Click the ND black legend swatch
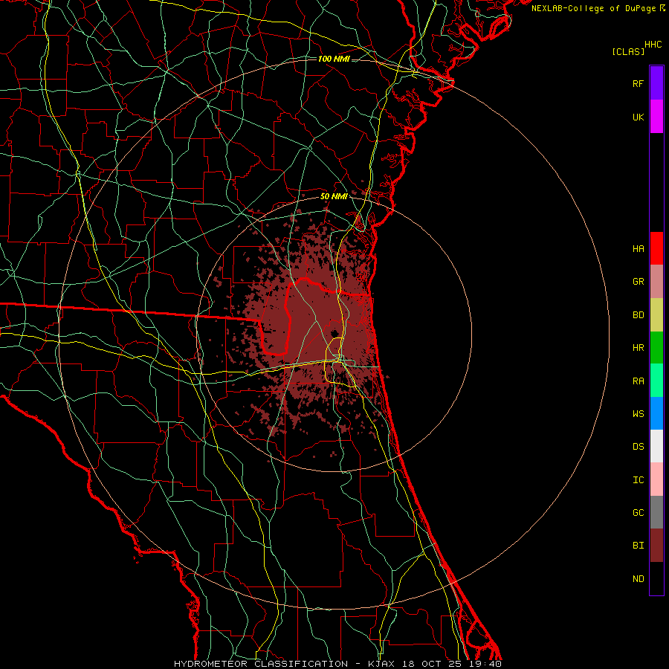669x669 pixels. coord(656,578)
